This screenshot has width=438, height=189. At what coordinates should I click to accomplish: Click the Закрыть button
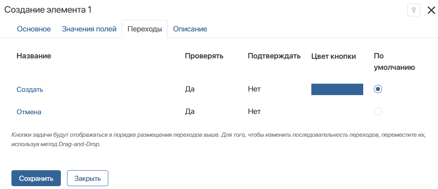[87, 178]
